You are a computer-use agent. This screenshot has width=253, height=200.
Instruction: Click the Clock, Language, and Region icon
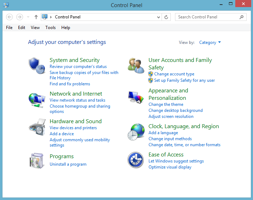[136, 132]
